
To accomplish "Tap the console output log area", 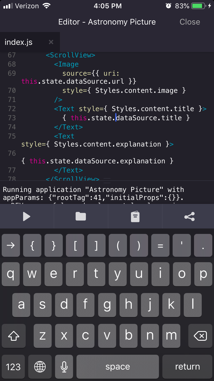I will point(107,193).
